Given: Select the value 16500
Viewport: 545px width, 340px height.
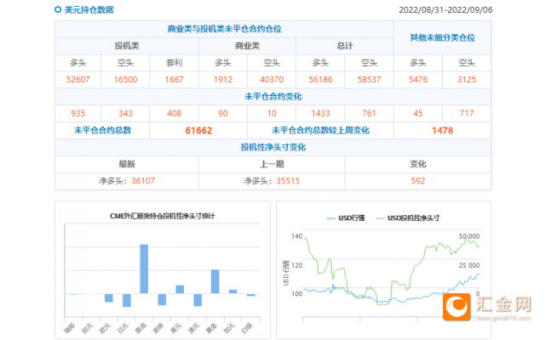Looking at the screenshot, I should [125, 80].
